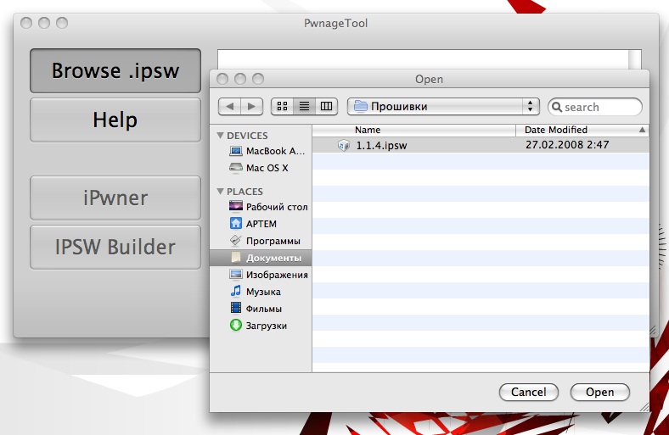Screen dimensions: 669x435
Task: Click the search field
Action: pyautogui.click(x=595, y=107)
